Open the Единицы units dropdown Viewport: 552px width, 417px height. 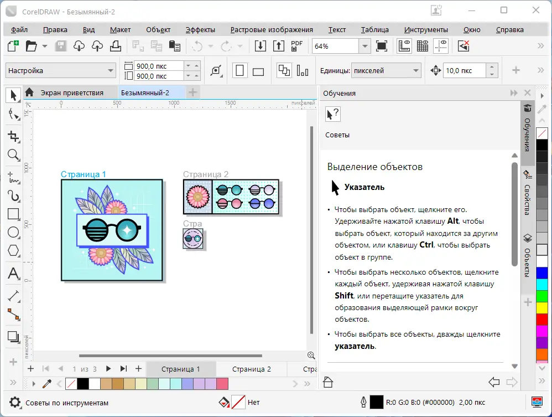pyautogui.click(x=416, y=71)
